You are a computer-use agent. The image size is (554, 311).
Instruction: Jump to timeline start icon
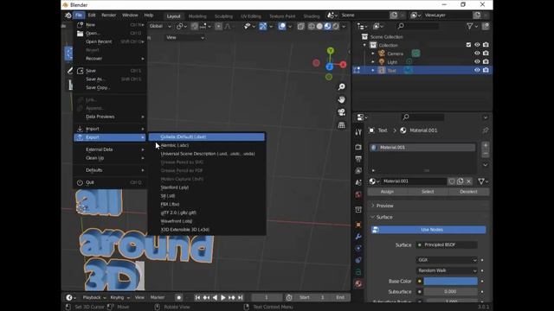pyautogui.click(x=197, y=297)
